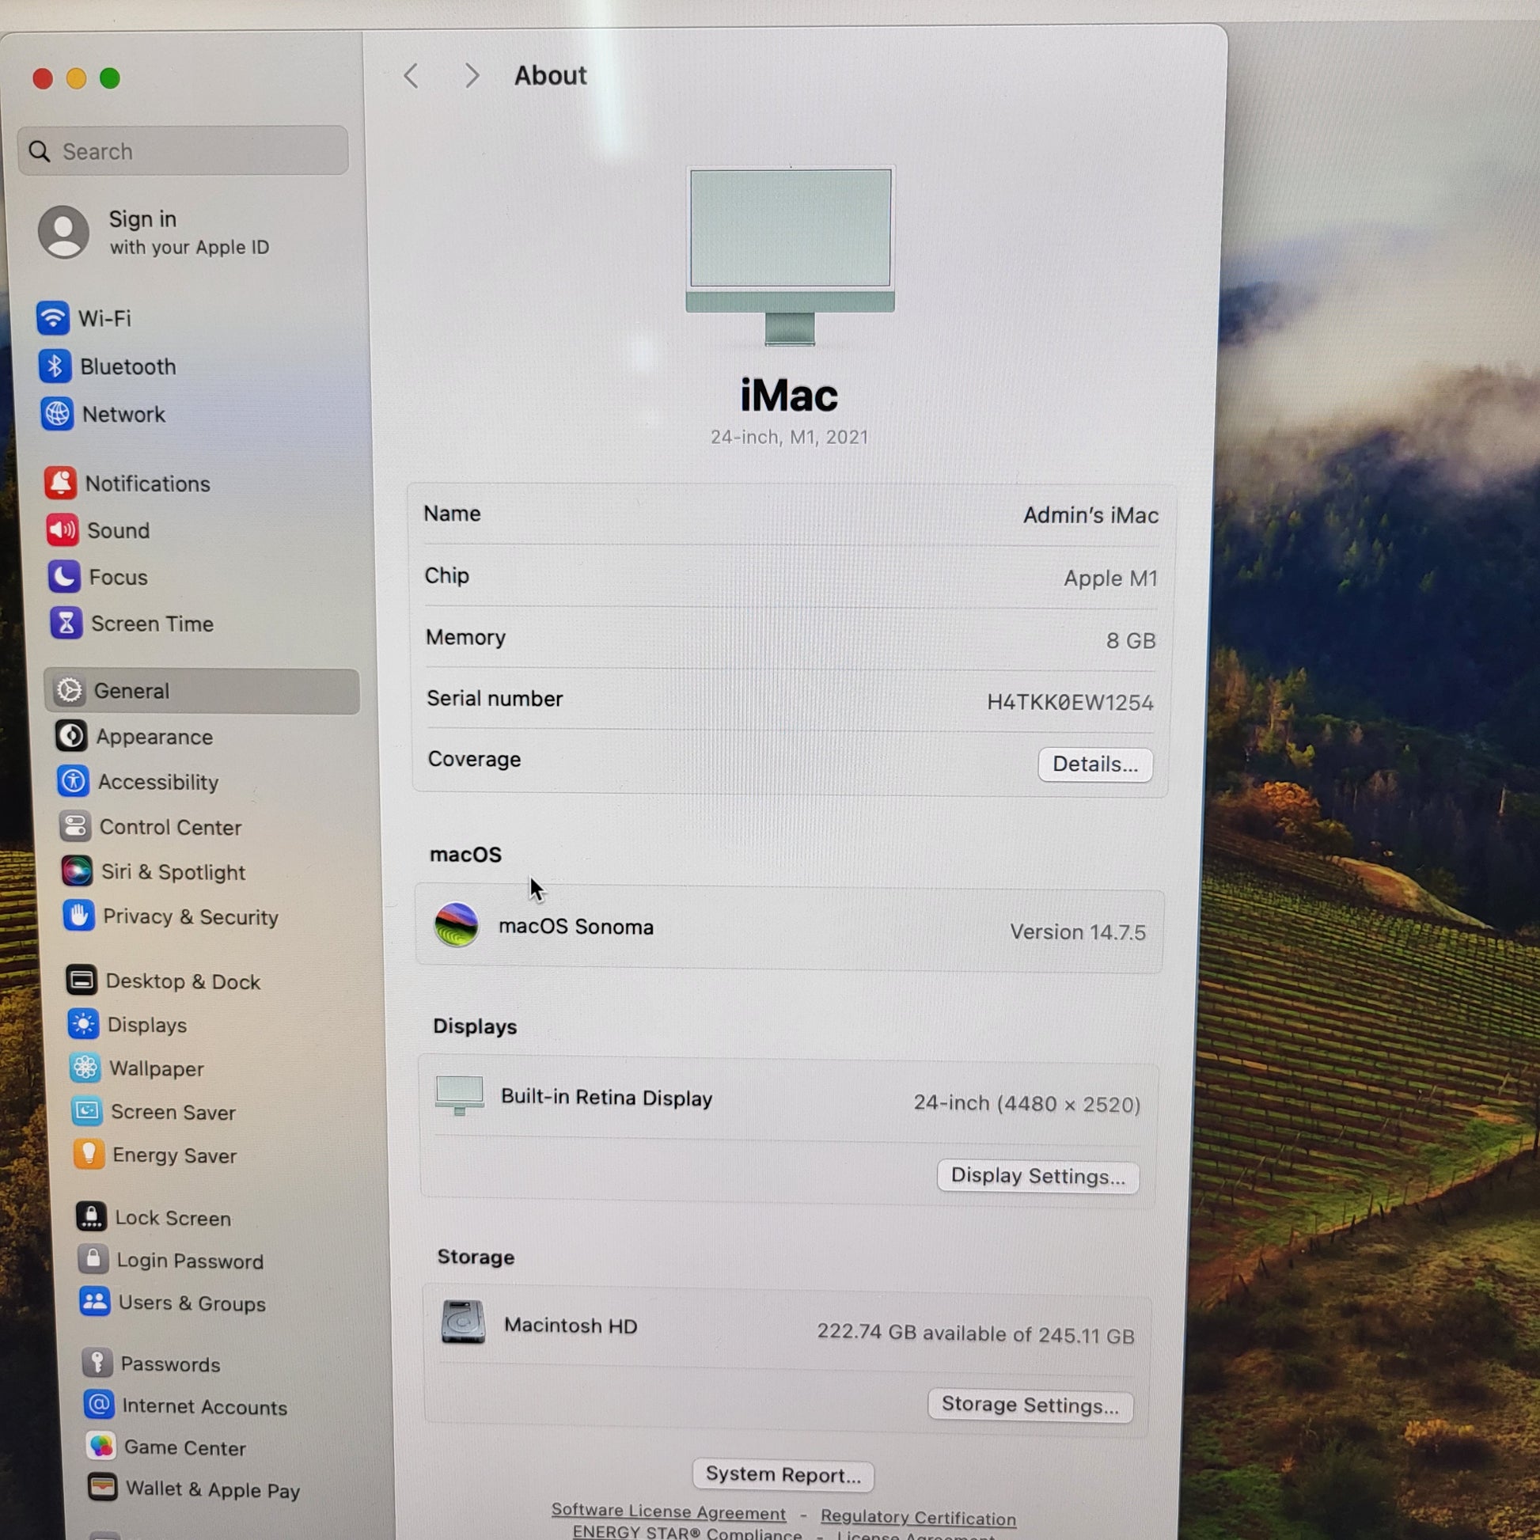Image resolution: width=1540 pixels, height=1540 pixels.
Task: Click the Apple ID avatar icon
Action: [64, 232]
